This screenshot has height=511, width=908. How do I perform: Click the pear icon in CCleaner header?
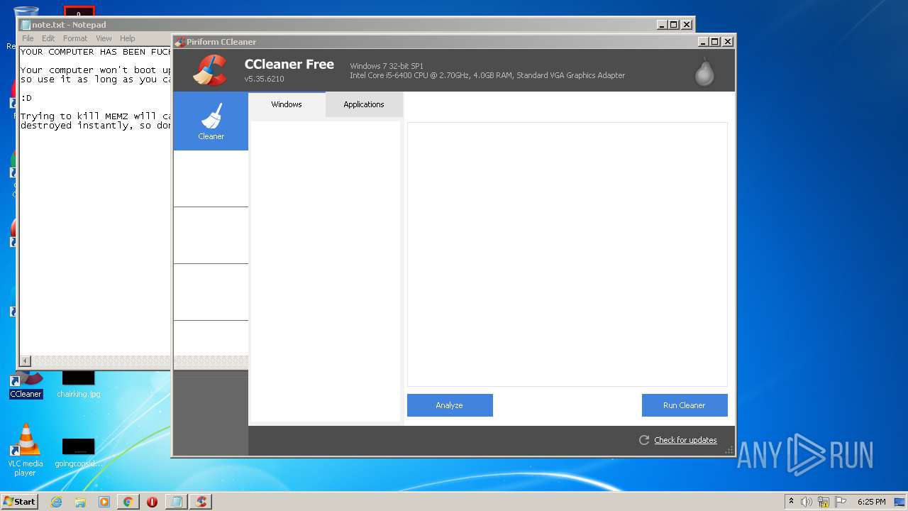pos(704,72)
